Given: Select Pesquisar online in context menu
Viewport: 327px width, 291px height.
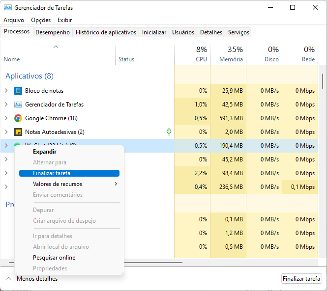Looking at the screenshot, I should click(x=54, y=258).
